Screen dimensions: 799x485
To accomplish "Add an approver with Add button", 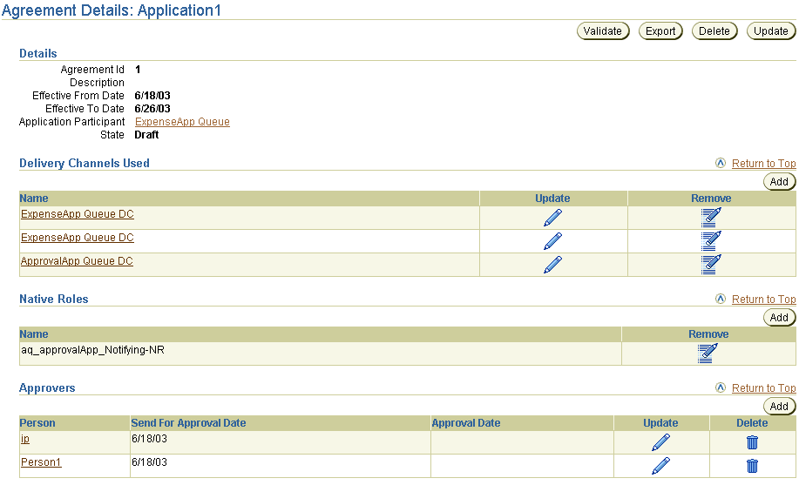I will click(779, 407).
